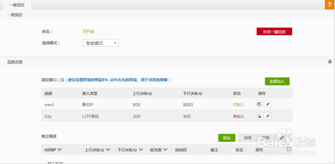Edit the l2tp line with pencil icon
Viewport: 335px width, 164px height.
[x=267, y=116]
